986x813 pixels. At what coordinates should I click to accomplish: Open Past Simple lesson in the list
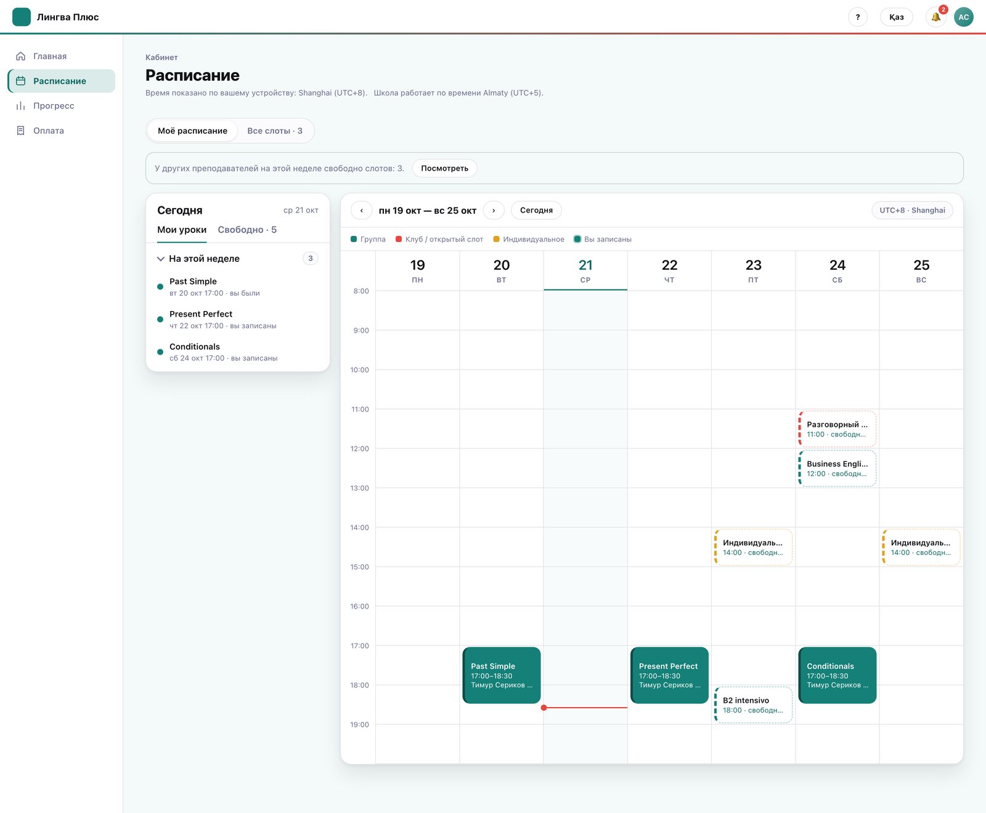click(238, 287)
